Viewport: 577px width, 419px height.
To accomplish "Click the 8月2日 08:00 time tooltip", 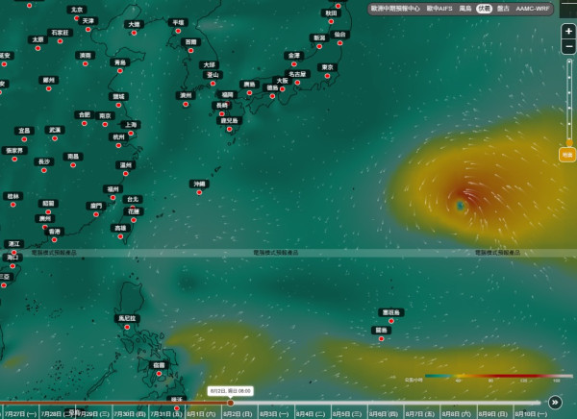I will pyautogui.click(x=231, y=391).
